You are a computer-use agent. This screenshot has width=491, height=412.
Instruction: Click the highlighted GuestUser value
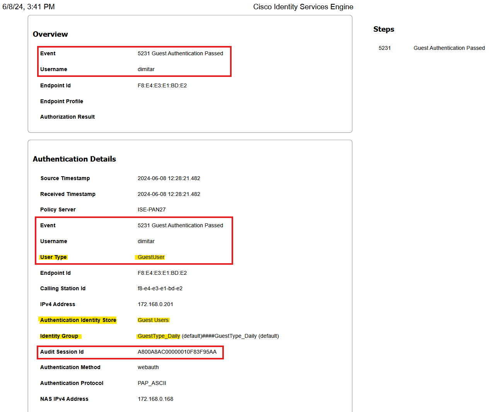pos(151,257)
